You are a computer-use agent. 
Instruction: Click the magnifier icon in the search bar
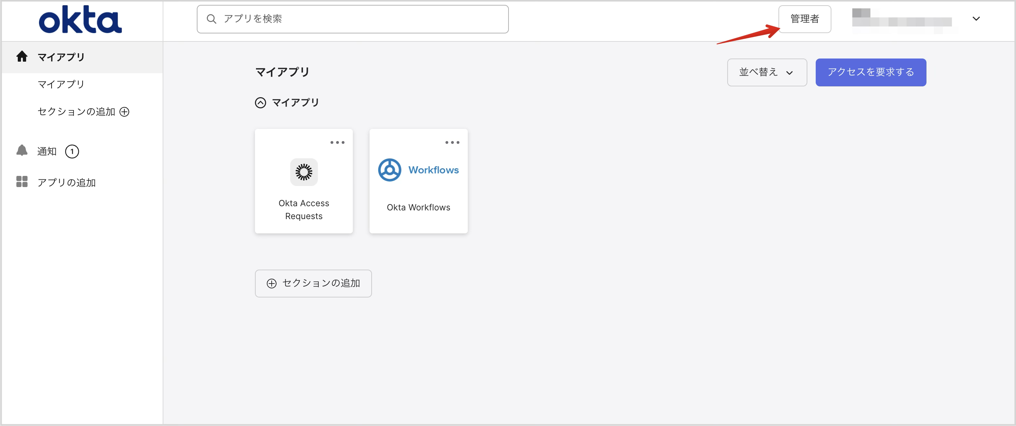pos(211,18)
